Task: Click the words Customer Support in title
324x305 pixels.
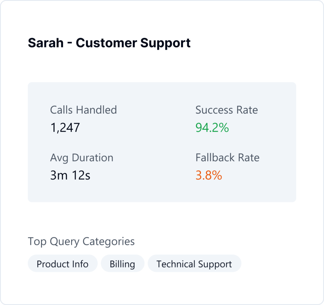Action: coord(133,43)
